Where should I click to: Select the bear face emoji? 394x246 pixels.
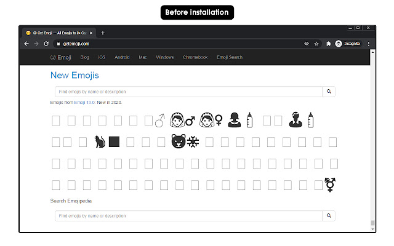click(179, 141)
